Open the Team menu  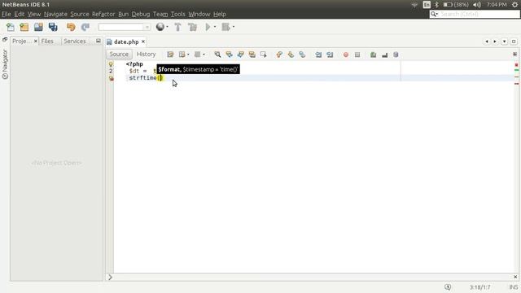click(160, 14)
